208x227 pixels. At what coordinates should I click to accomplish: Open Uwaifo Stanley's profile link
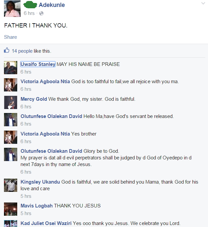38,64
